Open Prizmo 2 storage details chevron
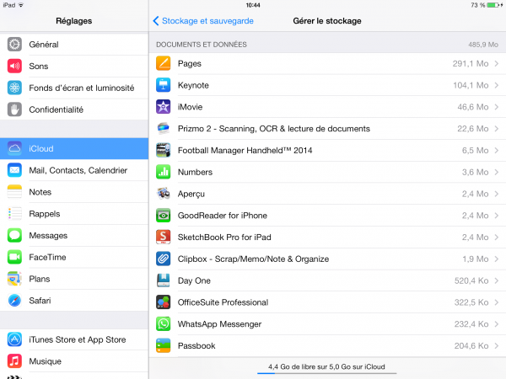 click(x=497, y=129)
